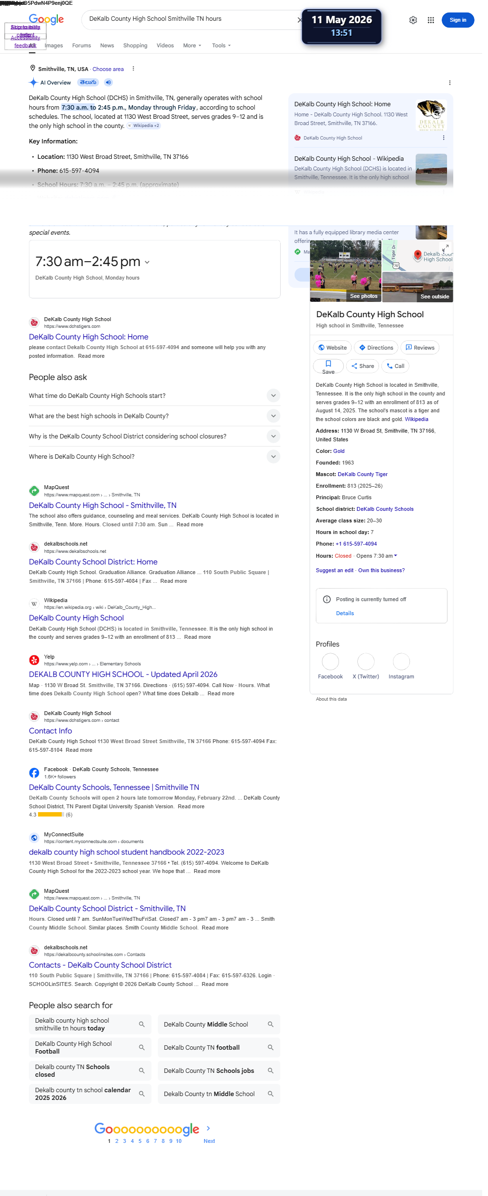Open the 'DeKalb County High School: Home' result
Screen dimensions: 488x1196
pyautogui.click(x=89, y=337)
